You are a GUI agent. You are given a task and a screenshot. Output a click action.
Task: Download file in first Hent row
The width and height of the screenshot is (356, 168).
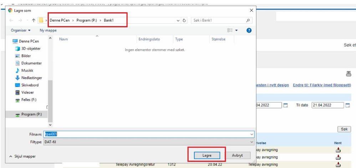click(338, 150)
